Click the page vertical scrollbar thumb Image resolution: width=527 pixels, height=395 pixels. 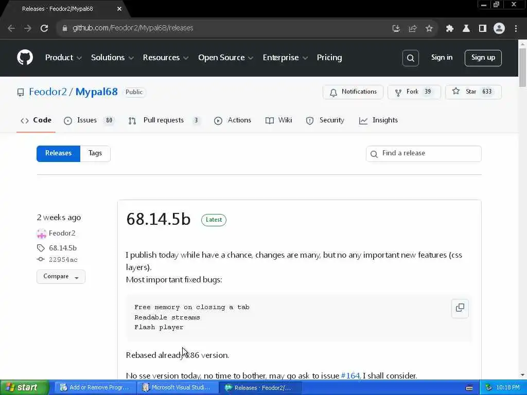(x=522, y=68)
